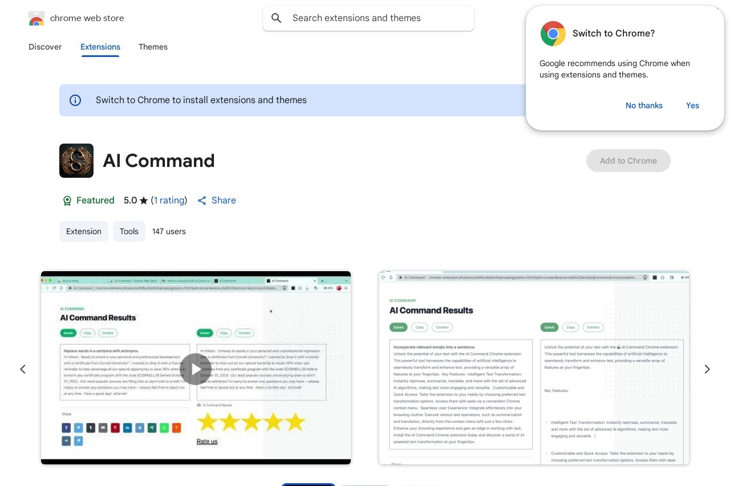
Task: Click the Chrome logo in the popup
Action: coord(553,34)
